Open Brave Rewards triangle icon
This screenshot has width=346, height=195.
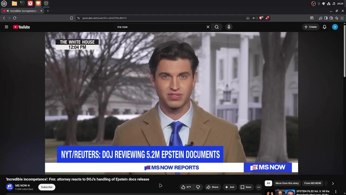pyautogui.click(x=267, y=18)
